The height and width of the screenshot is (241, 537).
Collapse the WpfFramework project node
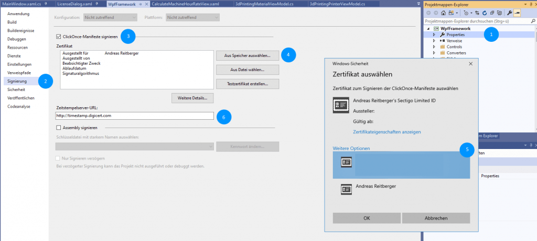[428, 28]
